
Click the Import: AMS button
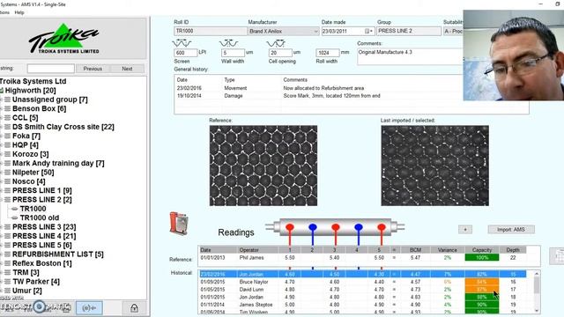tap(511, 229)
